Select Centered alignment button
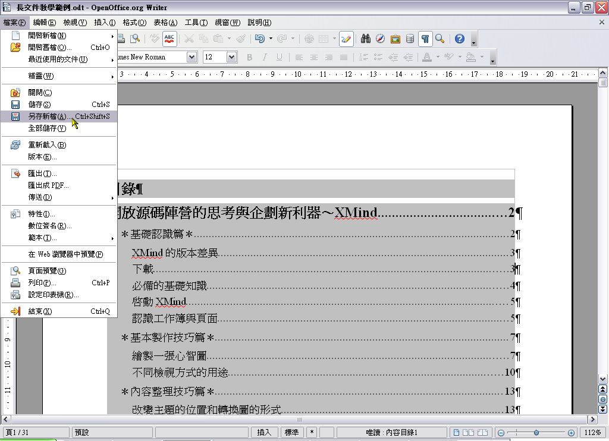This screenshot has height=441, width=609. (x=314, y=58)
